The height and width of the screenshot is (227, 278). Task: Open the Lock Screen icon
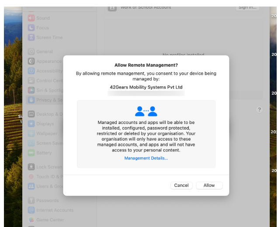tap(31, 167)
